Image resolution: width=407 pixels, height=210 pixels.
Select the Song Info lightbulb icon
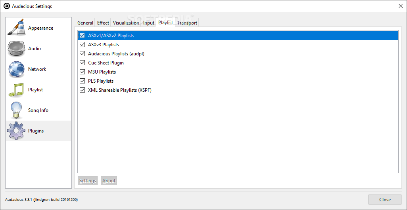16,110
